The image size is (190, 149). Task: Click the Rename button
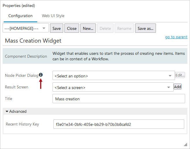124,28
